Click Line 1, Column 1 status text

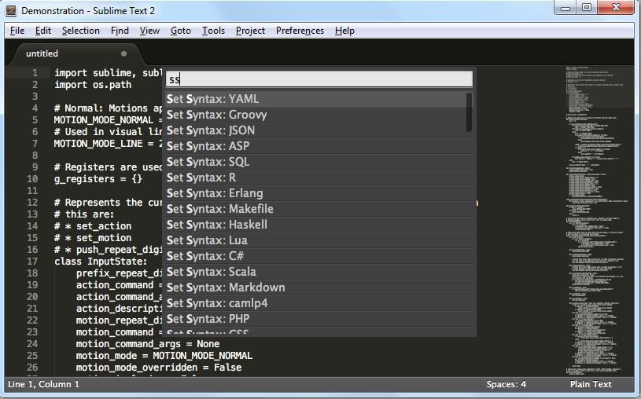(44, 384)
